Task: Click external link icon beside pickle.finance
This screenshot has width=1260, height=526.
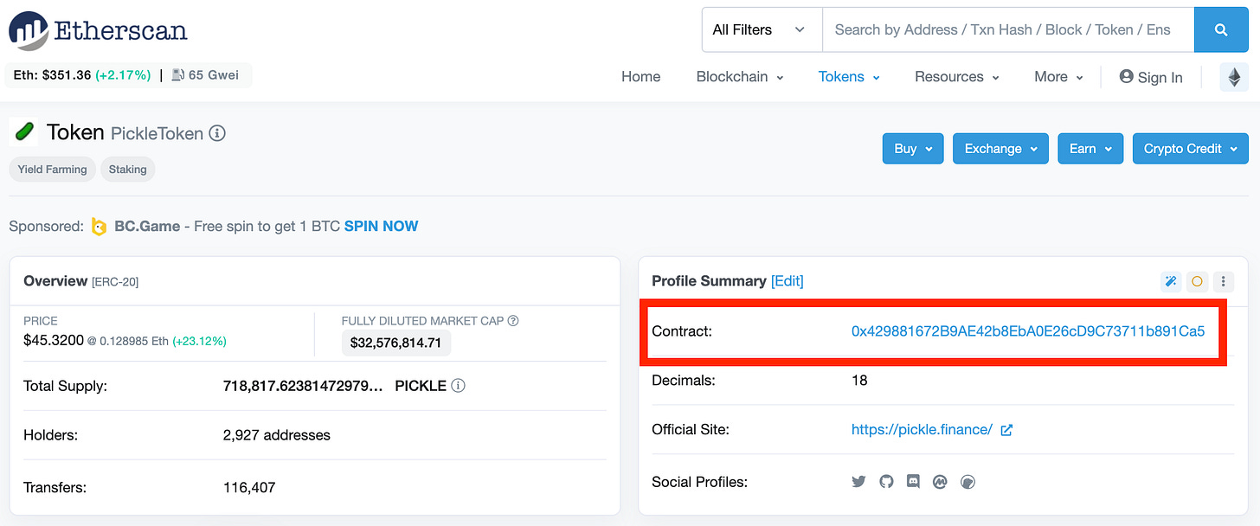Action: [1006, 430]
